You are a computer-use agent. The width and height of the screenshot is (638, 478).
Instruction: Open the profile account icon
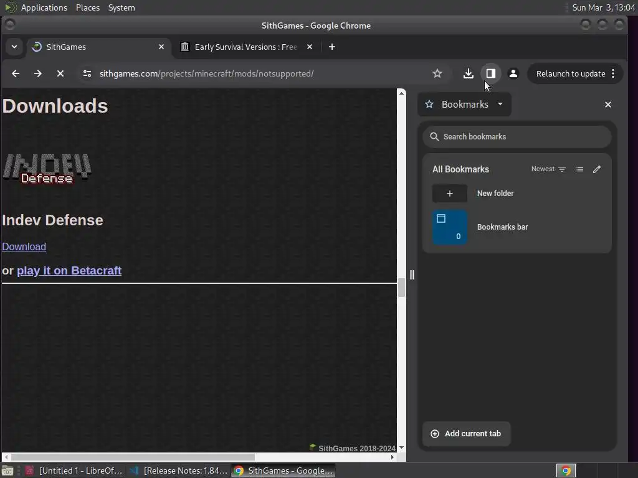[513, 73]
